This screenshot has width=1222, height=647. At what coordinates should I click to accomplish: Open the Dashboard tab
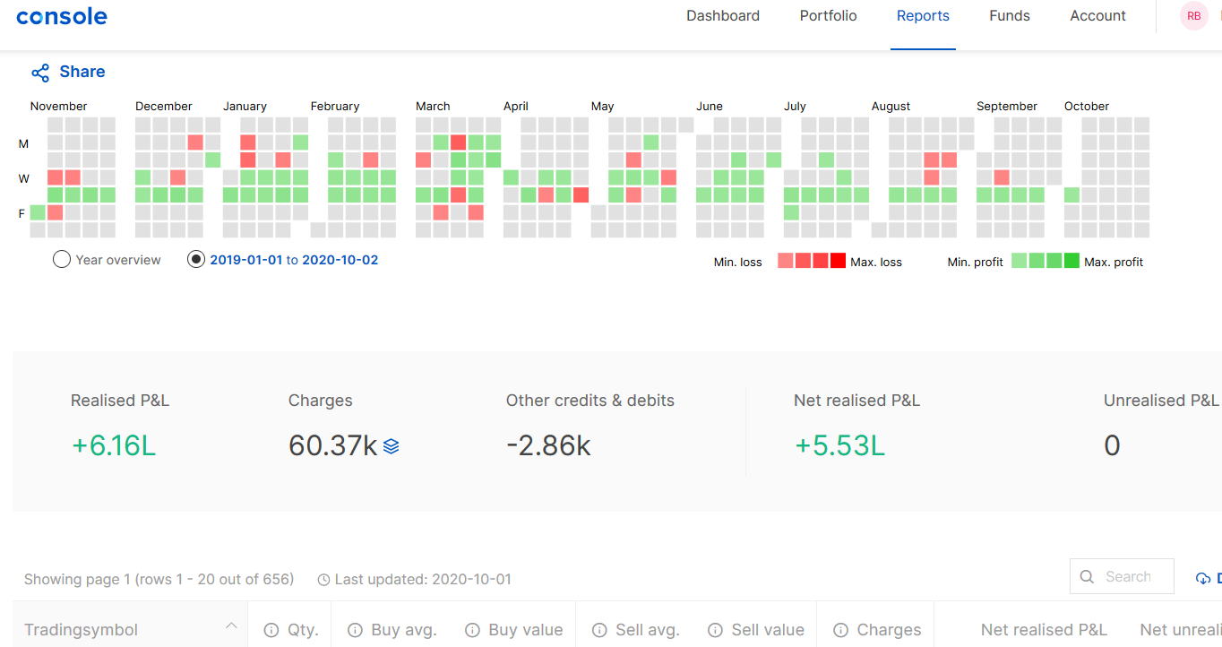[723, 16]
